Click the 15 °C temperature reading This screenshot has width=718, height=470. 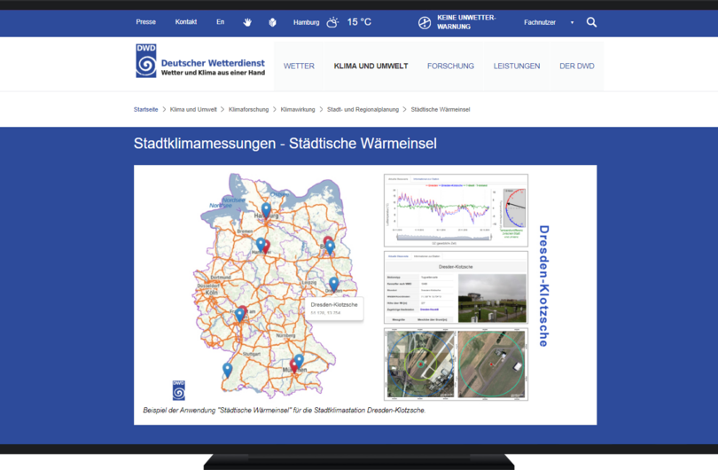359,22
